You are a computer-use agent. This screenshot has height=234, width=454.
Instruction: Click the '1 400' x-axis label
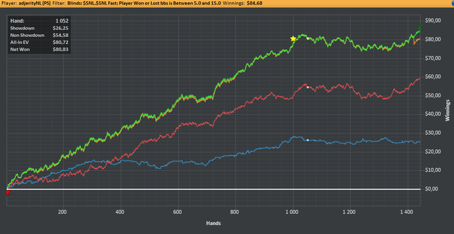407,212
